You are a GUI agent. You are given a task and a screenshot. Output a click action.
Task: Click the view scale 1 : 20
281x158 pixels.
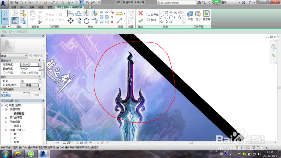point(55,143)
